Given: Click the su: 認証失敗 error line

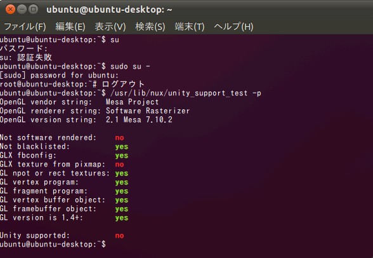Looking at the screenshot, I should (x=25, y=57).
